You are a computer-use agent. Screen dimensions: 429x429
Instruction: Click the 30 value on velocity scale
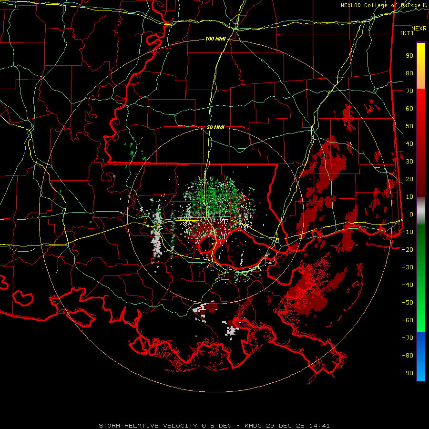pyautogui.click(x=409, y=162)
